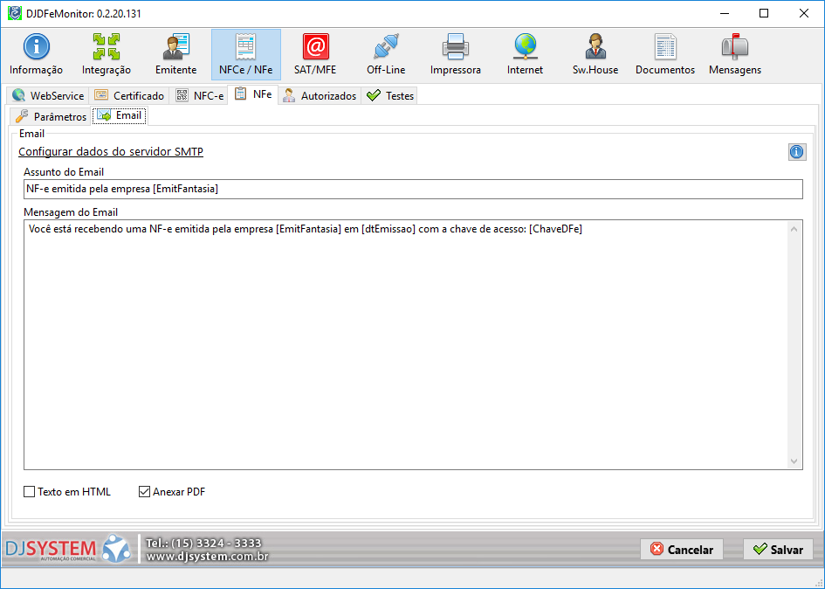Click the DJDFeMonitor title bar app icon

(x=15, y=13)
